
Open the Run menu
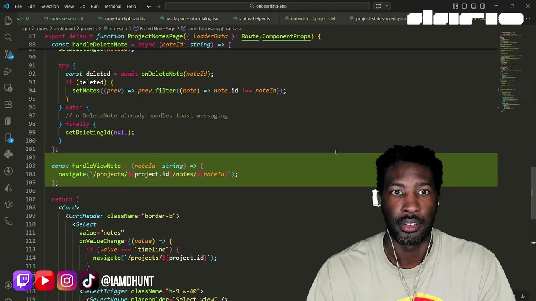(95, 6)
